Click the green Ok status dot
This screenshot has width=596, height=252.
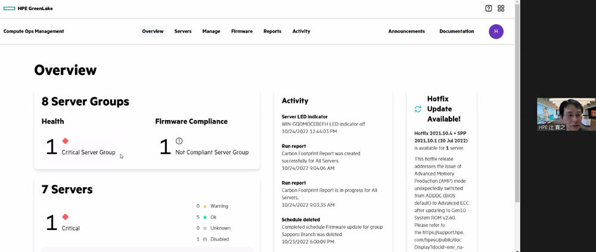pos(205,218)
